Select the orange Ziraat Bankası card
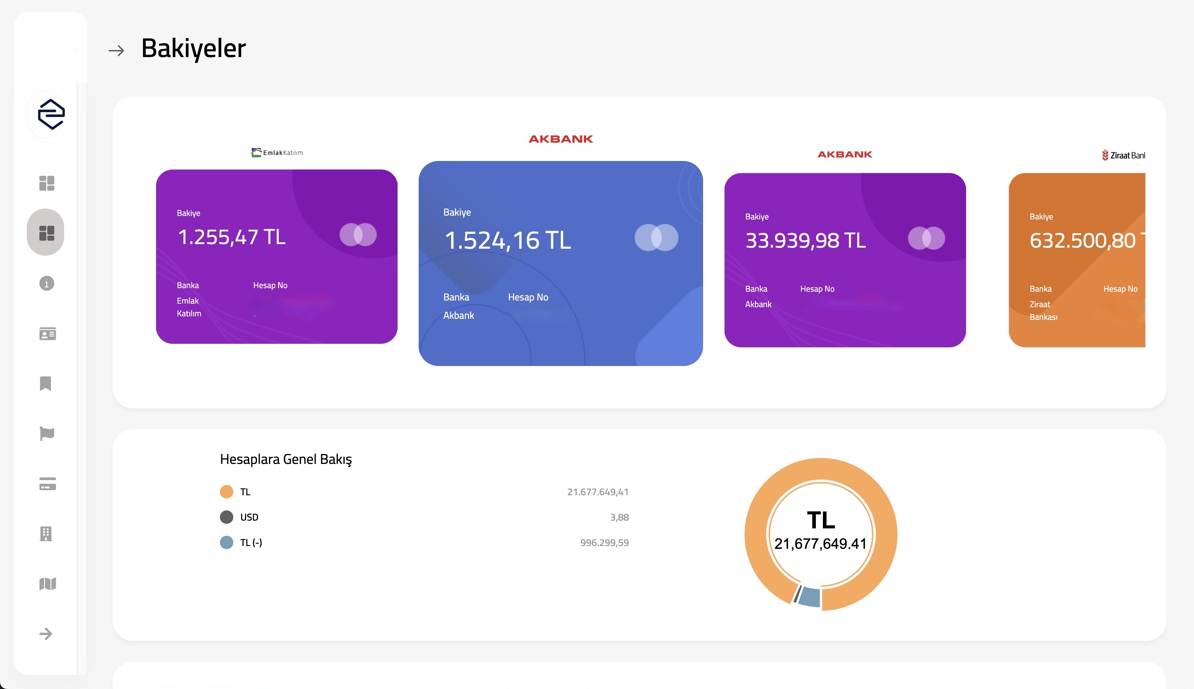Image resolution: width=1194 pixels, height=689 pixels. click(x=1077, y=260)
